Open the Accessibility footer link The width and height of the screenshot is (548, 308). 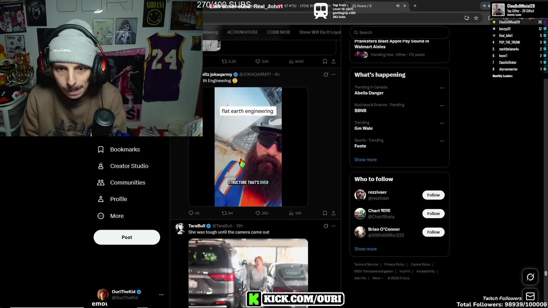click(x=426, y=271)
